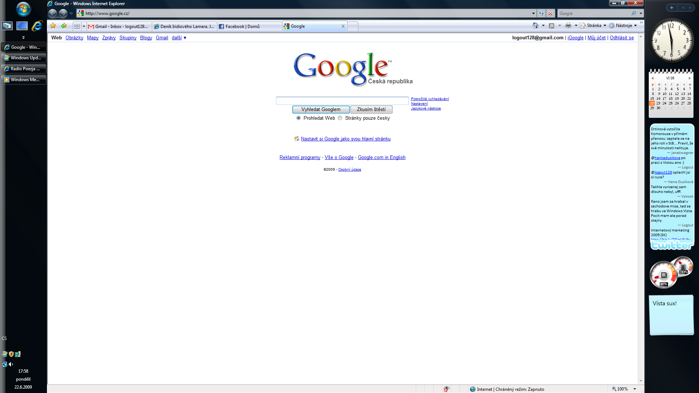Click the Stop loading X icon

[x=550, y=13]
